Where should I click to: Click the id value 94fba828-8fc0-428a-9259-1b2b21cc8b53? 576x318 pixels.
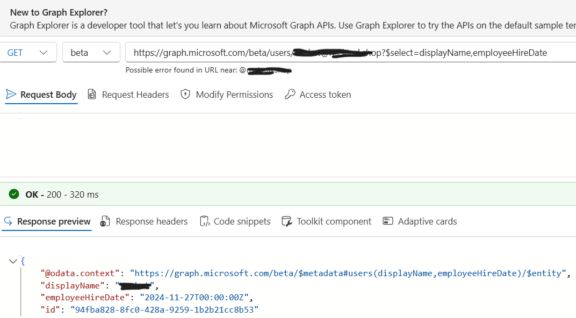coord(164,310)
